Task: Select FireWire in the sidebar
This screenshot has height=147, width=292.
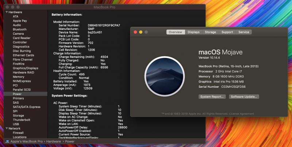Action: (19, 64)
